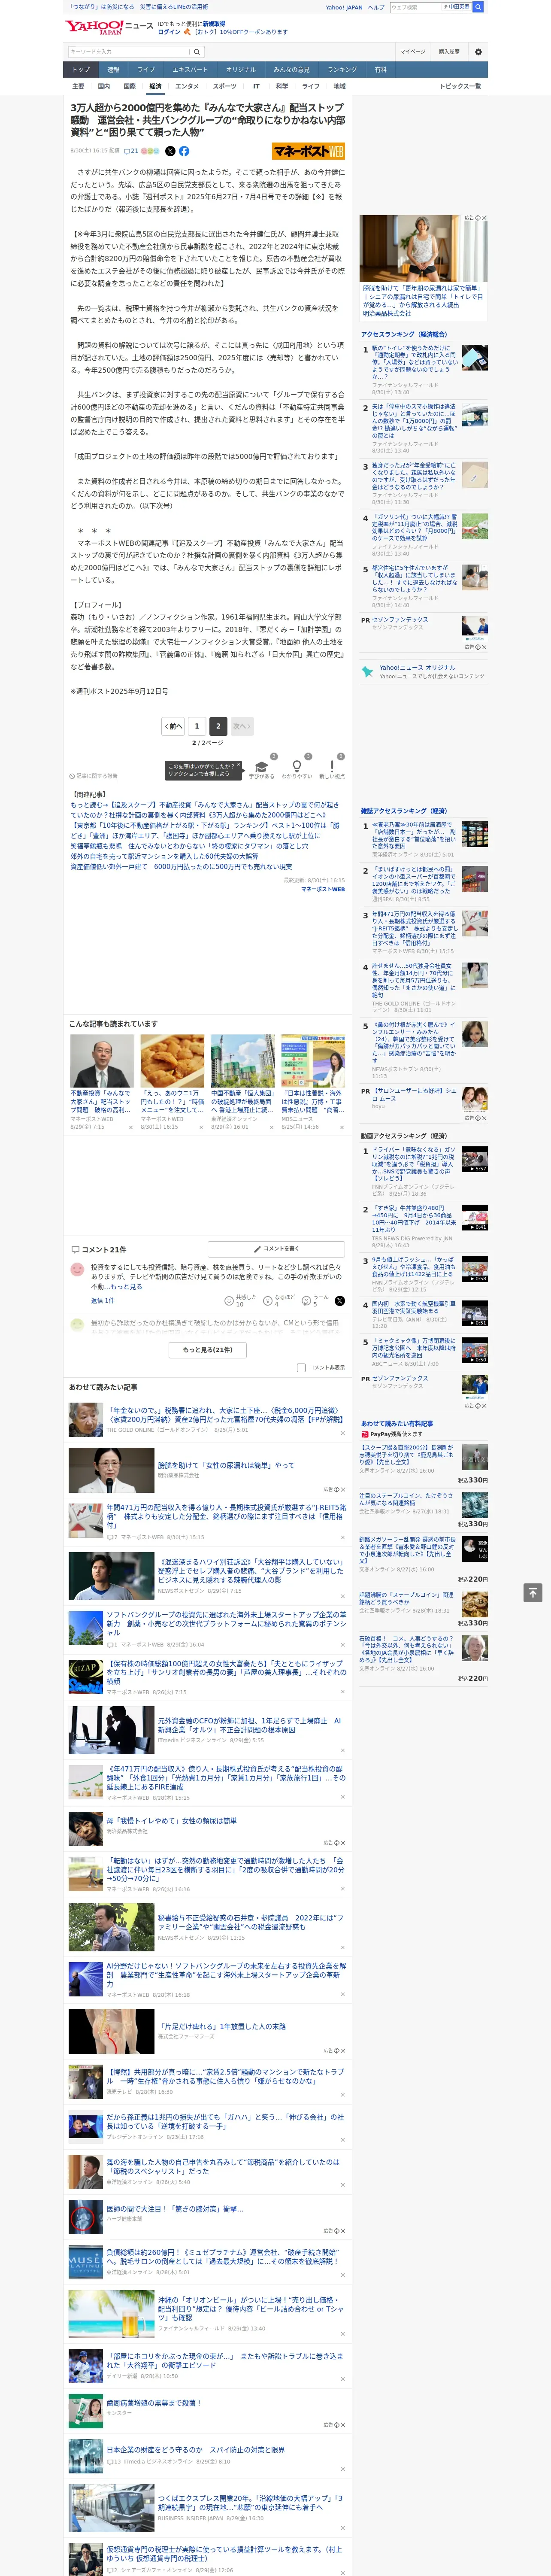Open the Evergrande buildings article thumbnail
Viewport: 551px width, 2576px height.
[243, 1061]
